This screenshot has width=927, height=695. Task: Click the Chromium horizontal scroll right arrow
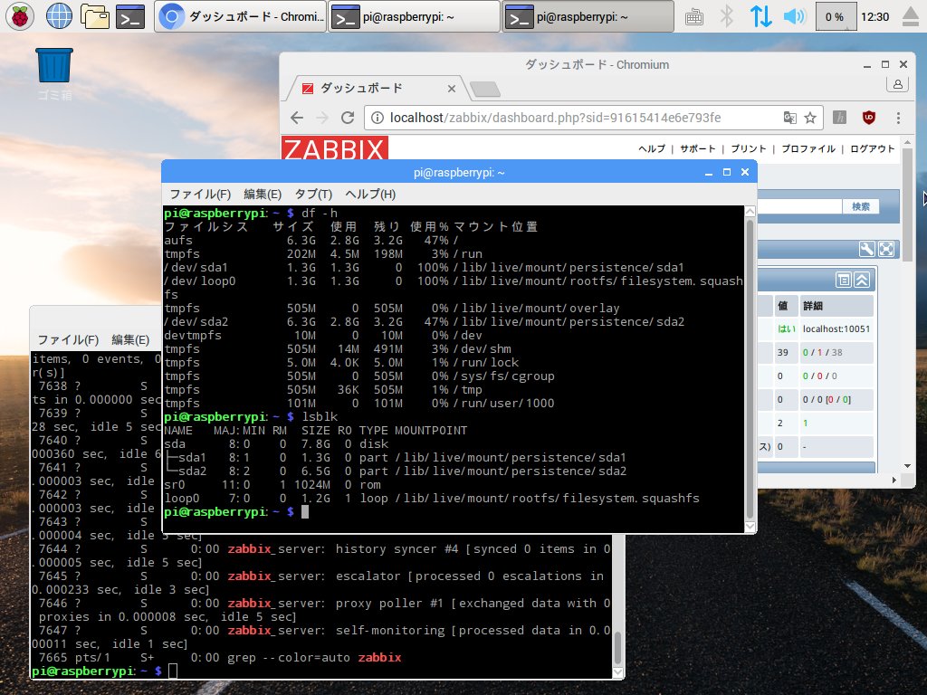pyautogui.click(x=894, y=480)
